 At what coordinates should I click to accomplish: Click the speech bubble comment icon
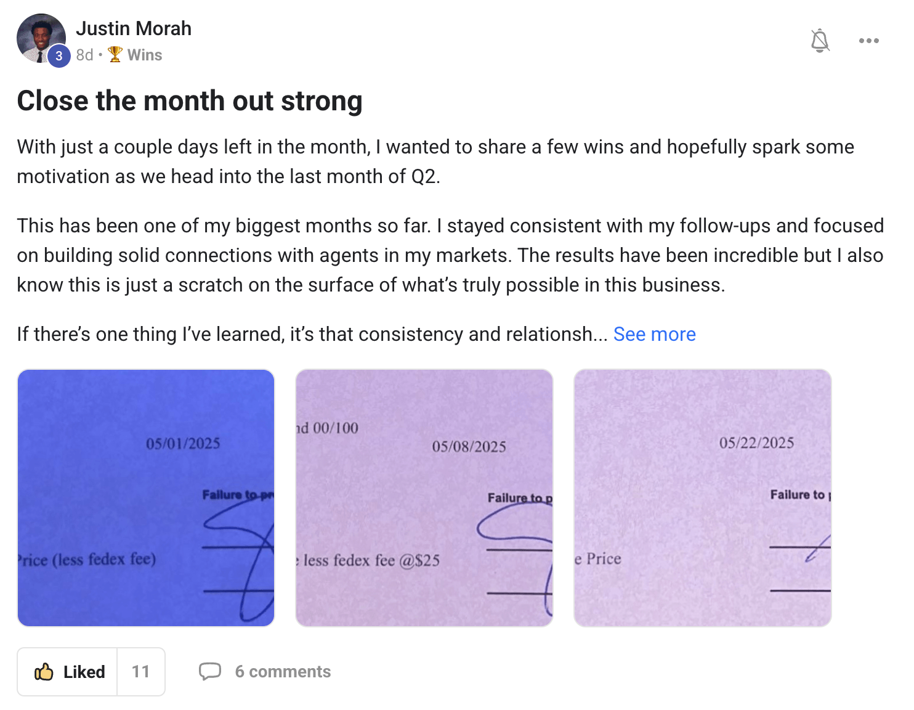[210, 672]
